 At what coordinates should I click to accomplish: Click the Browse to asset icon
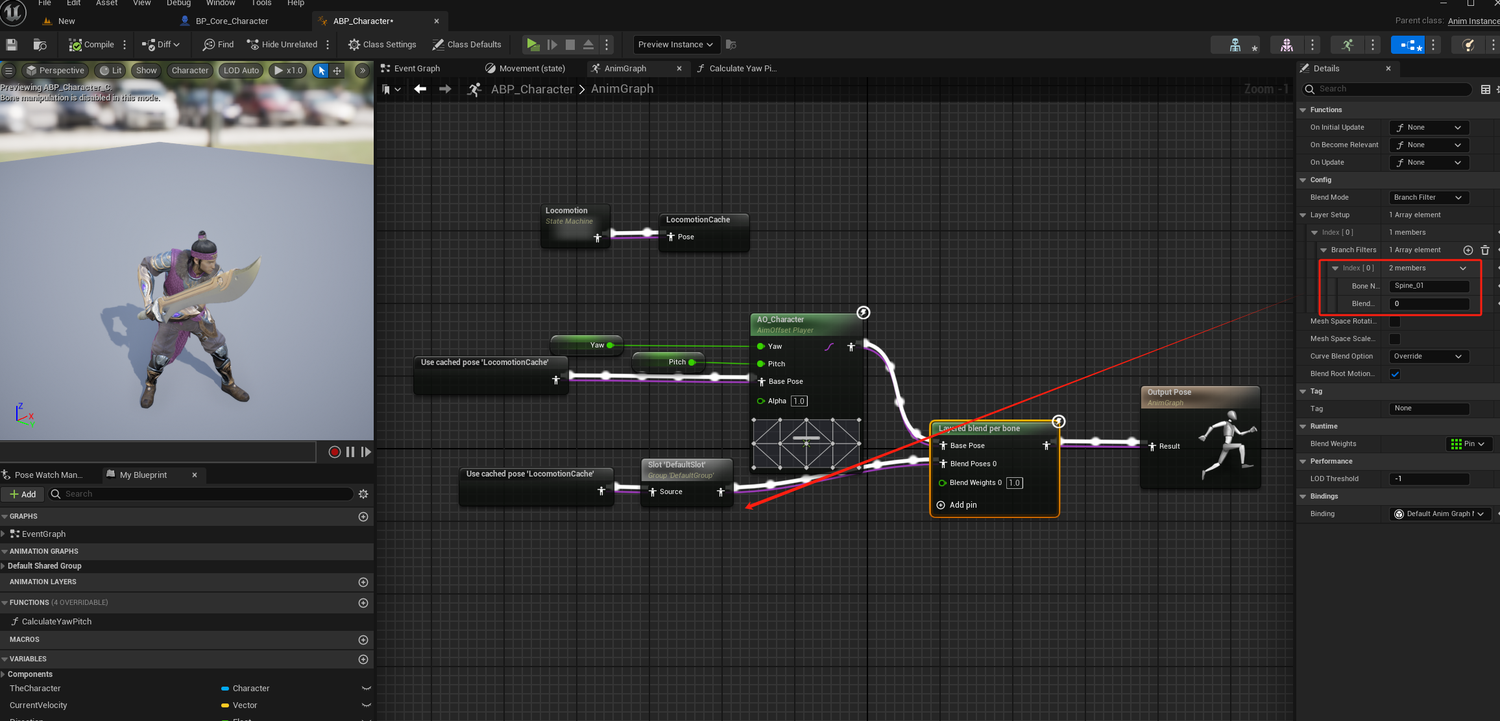(x=40, y=45)
